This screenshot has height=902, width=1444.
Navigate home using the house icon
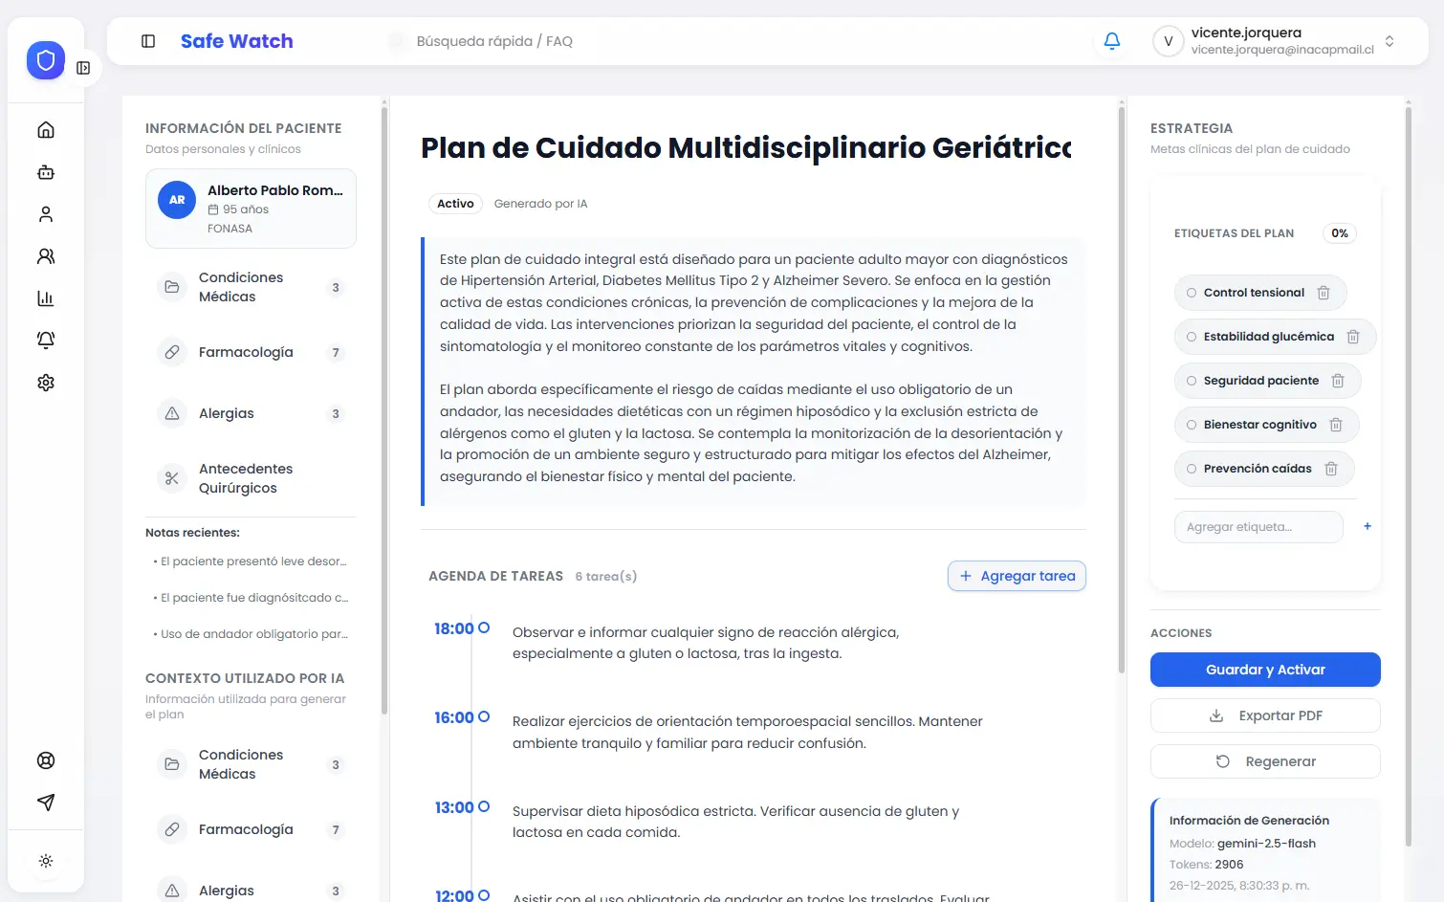[45, 129]
